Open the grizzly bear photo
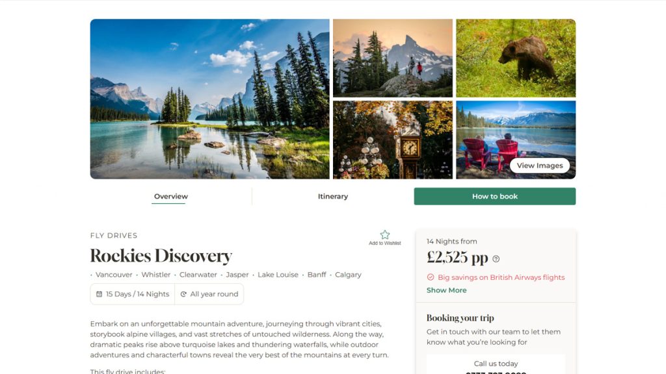The width and height of the screenshot is (666, 374). click(516, 58)
